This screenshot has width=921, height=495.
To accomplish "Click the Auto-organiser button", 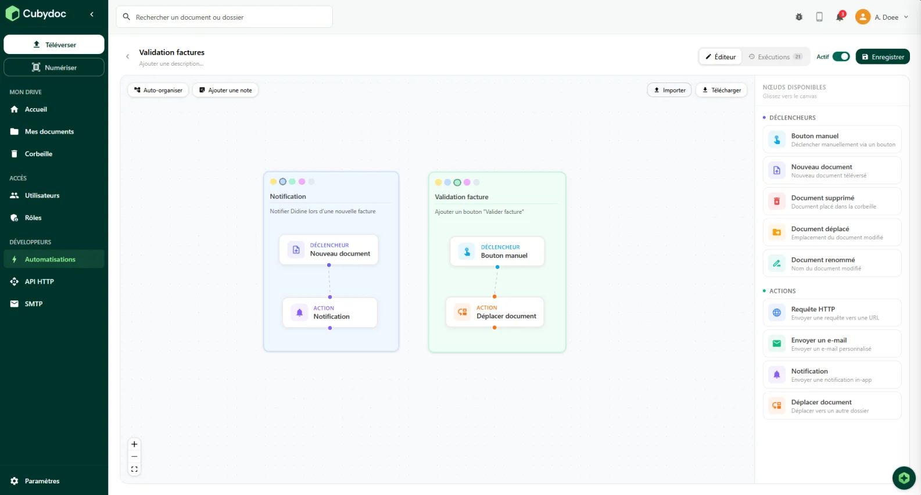I will click(x=158, y=90).
